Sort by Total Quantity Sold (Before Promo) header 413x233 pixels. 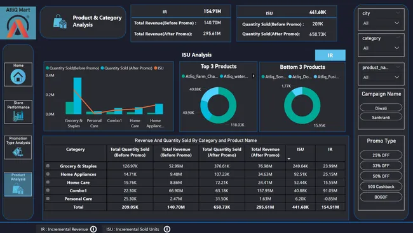point(130,152)
